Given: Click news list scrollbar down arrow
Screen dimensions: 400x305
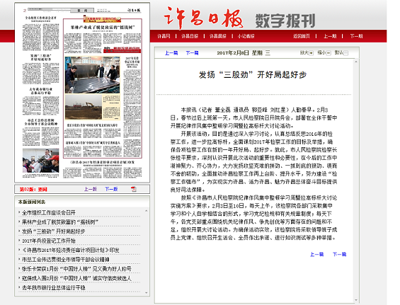Looking at the screenshot, I should tap(146, 293).
